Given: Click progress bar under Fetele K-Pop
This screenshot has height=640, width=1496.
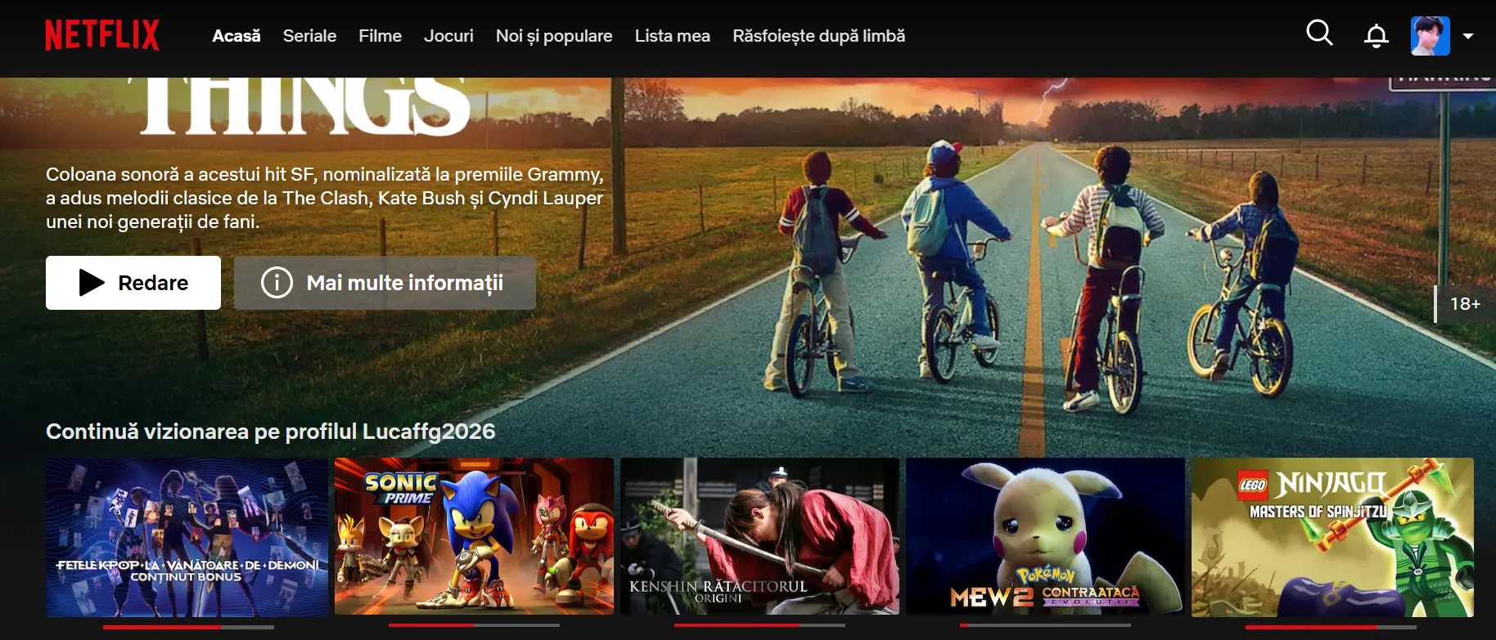Looking at the screenshot, I should pos(188,627).
